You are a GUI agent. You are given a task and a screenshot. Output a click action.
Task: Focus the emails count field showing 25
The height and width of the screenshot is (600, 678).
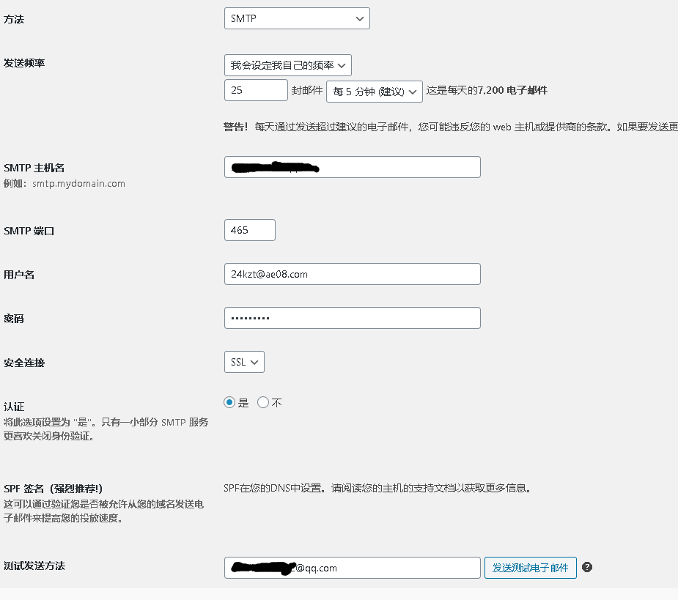(256, 90)
